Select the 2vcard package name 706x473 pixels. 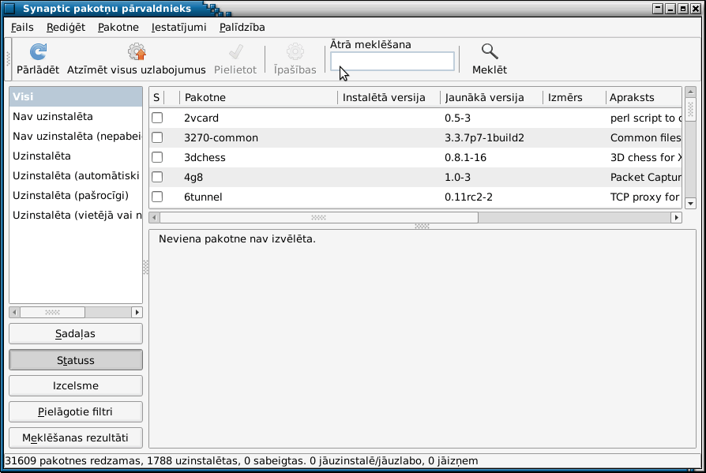pyautogui.click(x=201, y=118)
